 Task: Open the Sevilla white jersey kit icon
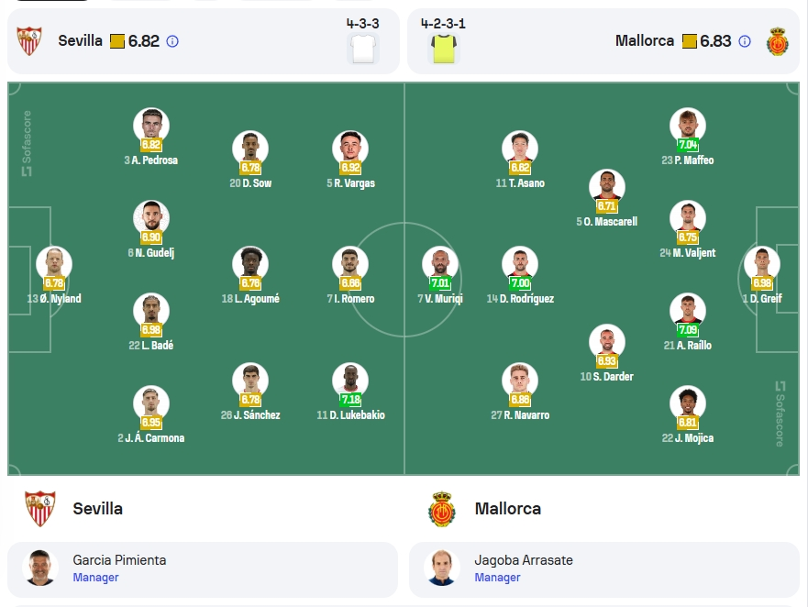[x=363, y=49]
